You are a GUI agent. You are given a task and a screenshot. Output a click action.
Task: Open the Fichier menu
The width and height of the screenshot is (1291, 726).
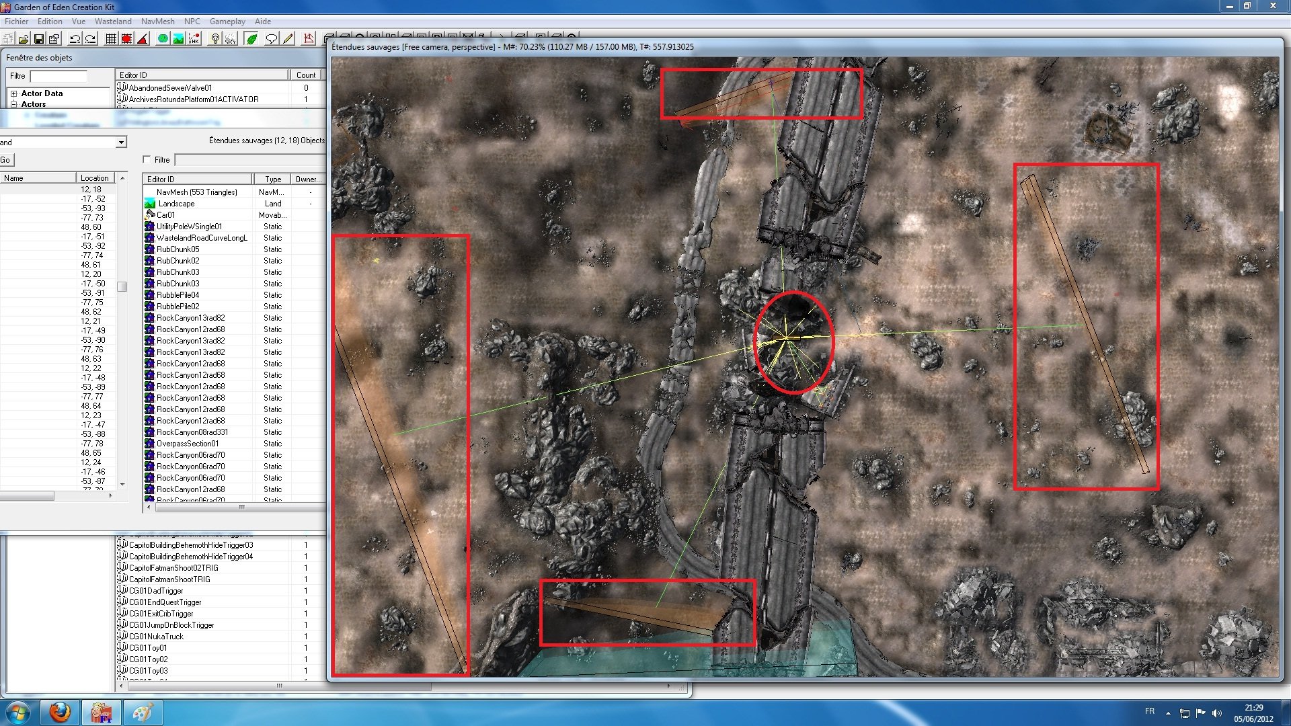click(17, 22)
